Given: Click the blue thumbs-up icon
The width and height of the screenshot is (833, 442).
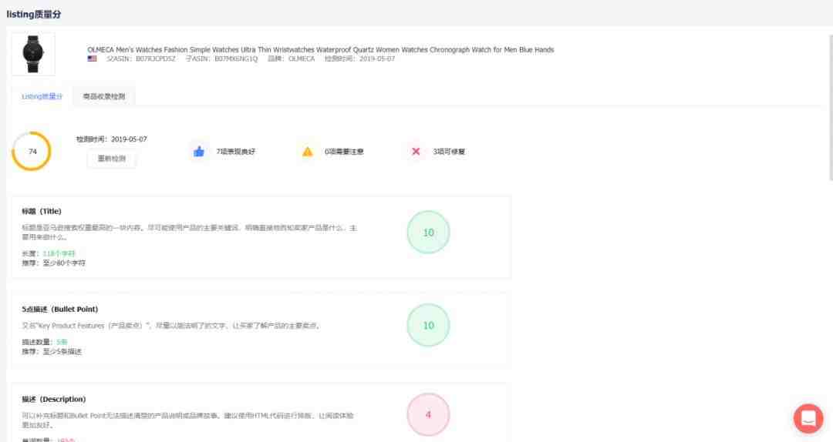Looking at the screenshot, I should pyautogui.click(x=199, y=152).
